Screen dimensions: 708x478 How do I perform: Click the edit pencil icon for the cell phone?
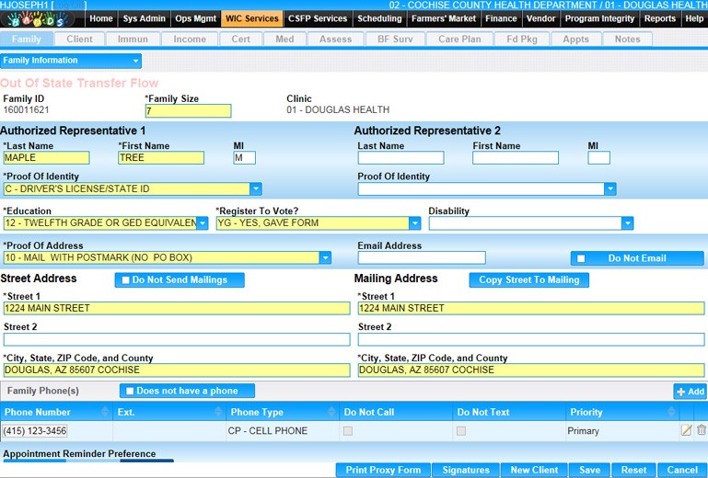[x=686, y=430]
